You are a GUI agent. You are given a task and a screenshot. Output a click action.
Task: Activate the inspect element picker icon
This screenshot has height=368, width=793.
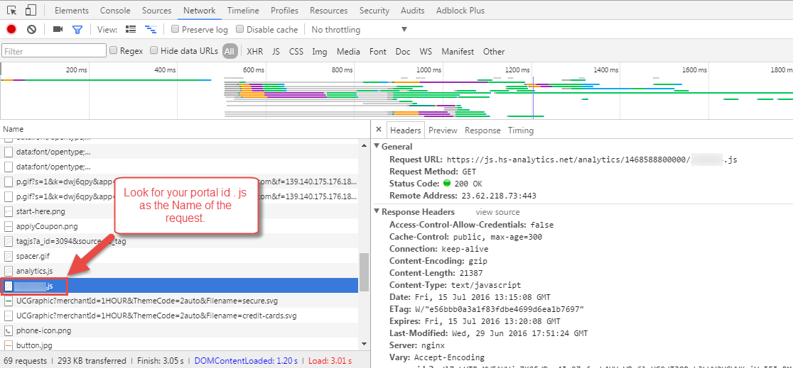(11, 10)
